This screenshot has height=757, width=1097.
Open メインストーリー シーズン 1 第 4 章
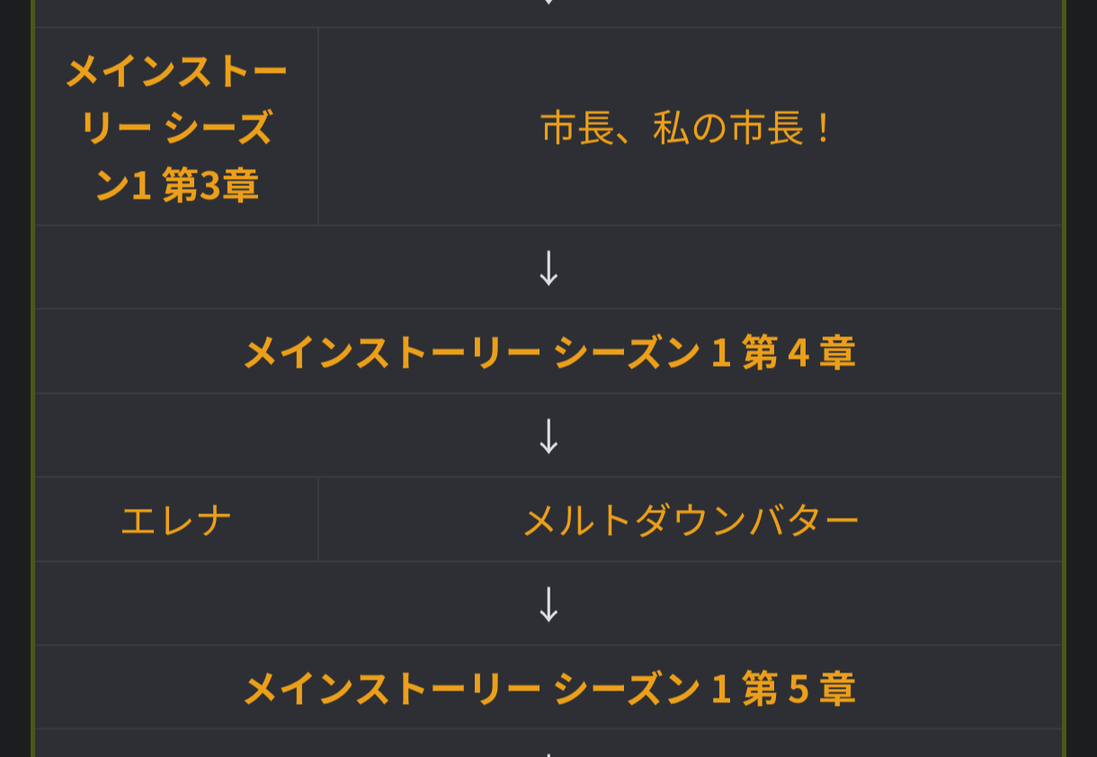point(548,352)
